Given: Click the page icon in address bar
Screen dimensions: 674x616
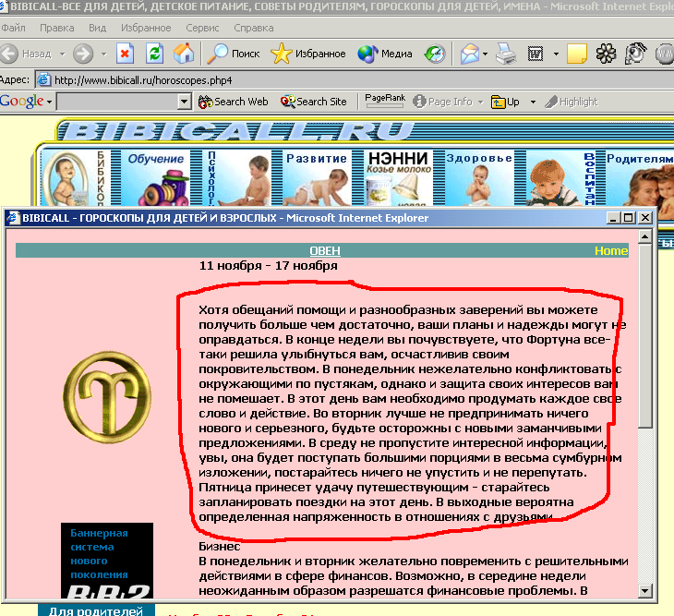Looking at the screenshot, I should click(x=43, y=80).
